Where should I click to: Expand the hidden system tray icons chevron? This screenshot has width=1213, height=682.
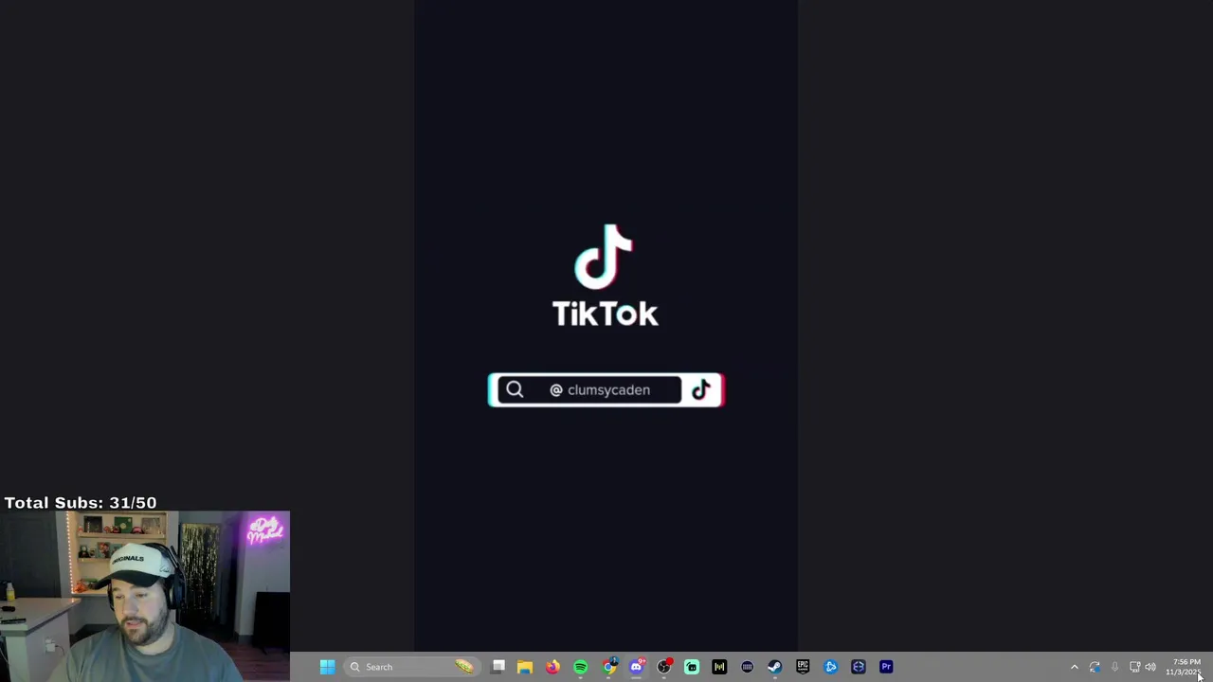[x=1074, y=667]
